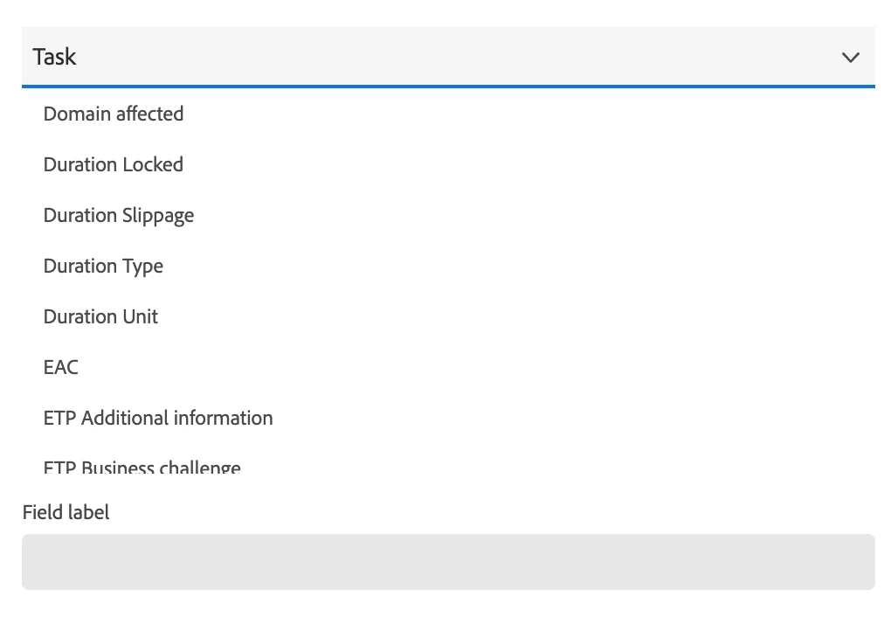Select the EAC option
The width and height of the screenshot is (891, 617).
pyautogui.click(x=448, y=367)
